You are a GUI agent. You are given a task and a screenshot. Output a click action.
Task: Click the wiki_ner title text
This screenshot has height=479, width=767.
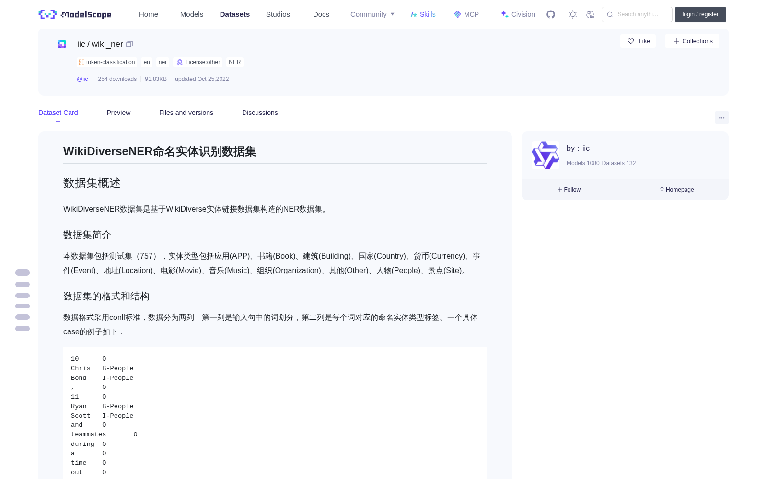click(107, 44)
